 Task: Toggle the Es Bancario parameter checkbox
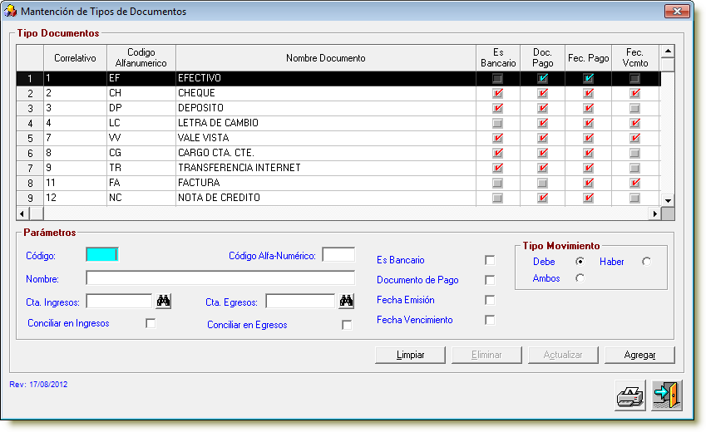[490, 260]
